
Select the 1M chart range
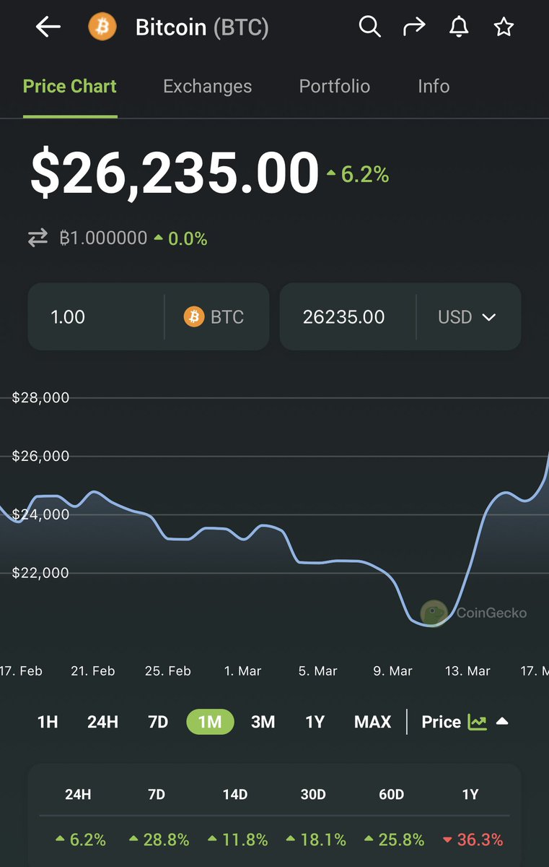pyautogui.click(x=210, y=722)
